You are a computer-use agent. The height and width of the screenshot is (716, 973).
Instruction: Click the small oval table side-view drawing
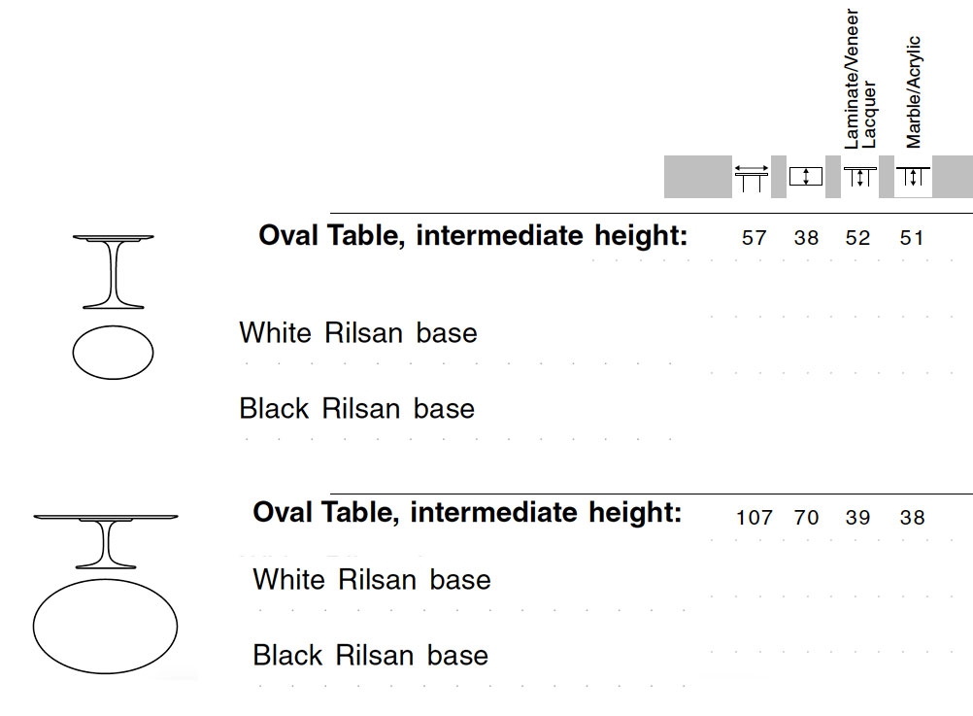(113, 271)
